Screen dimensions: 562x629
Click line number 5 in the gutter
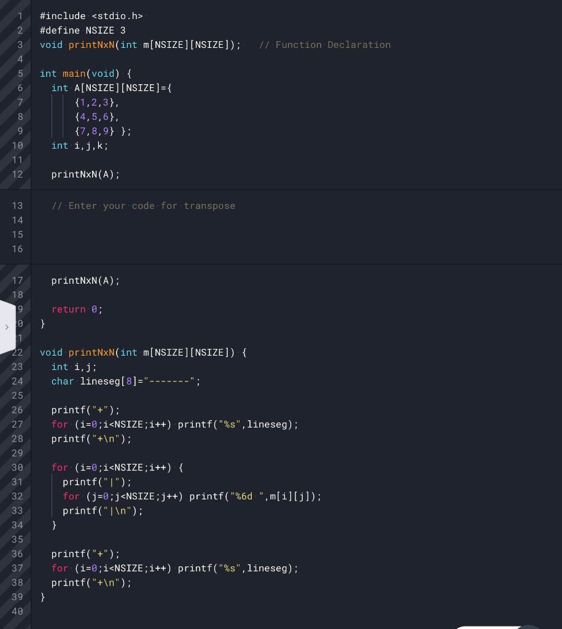click(20, 74)
